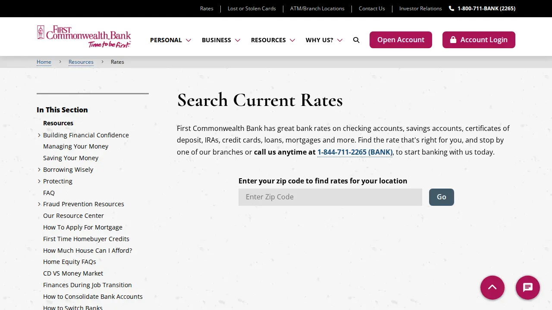Viewport: 552px width, 310px height.
Task: Open Managing Your Money
Action: 75,146
